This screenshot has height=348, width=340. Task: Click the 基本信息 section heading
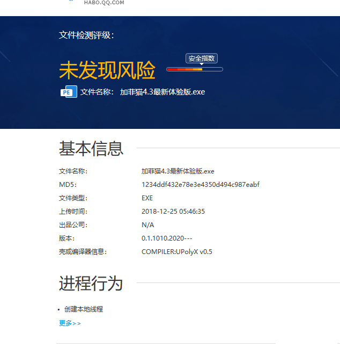91,148
